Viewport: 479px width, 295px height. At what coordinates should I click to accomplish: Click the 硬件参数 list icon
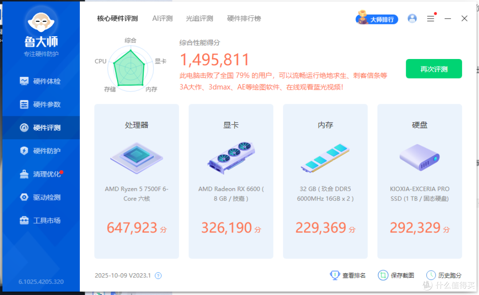[x=24, y=104]
